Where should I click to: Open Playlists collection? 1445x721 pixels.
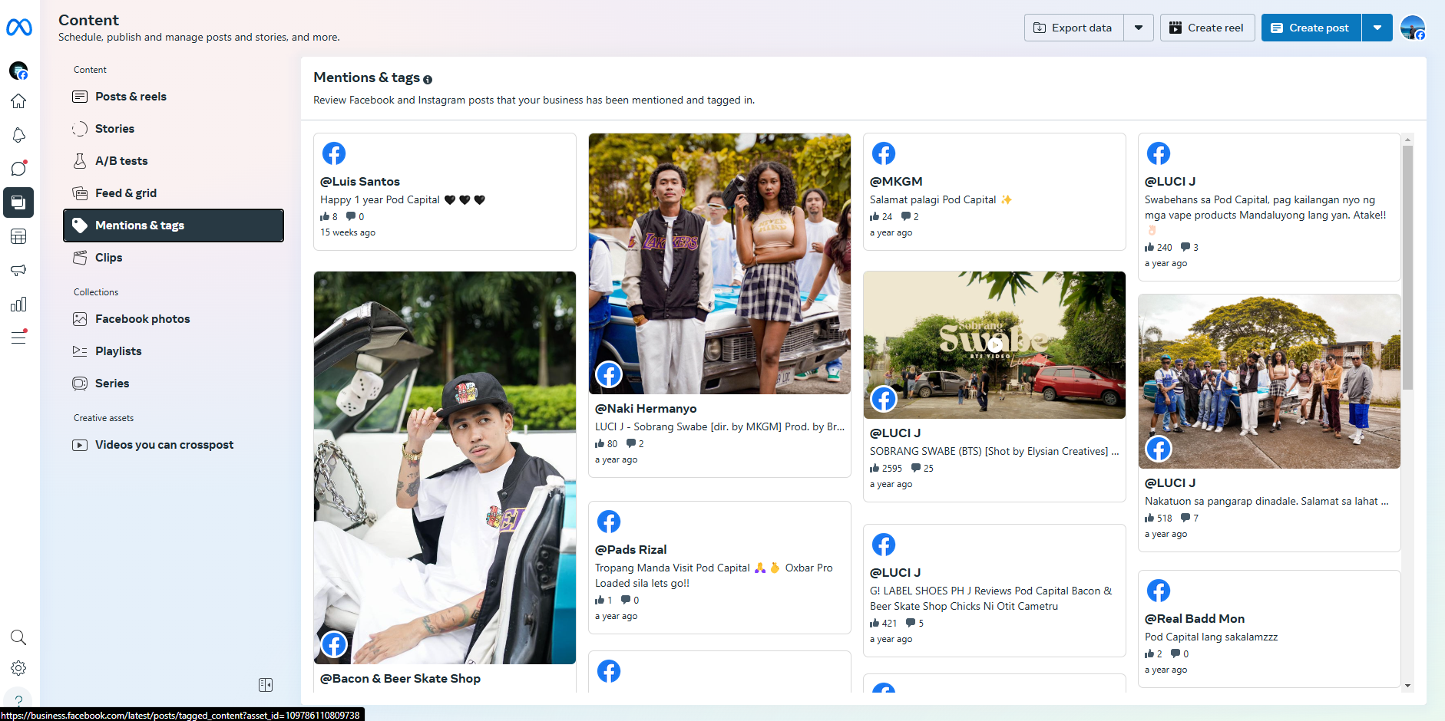tap(174, 351)
